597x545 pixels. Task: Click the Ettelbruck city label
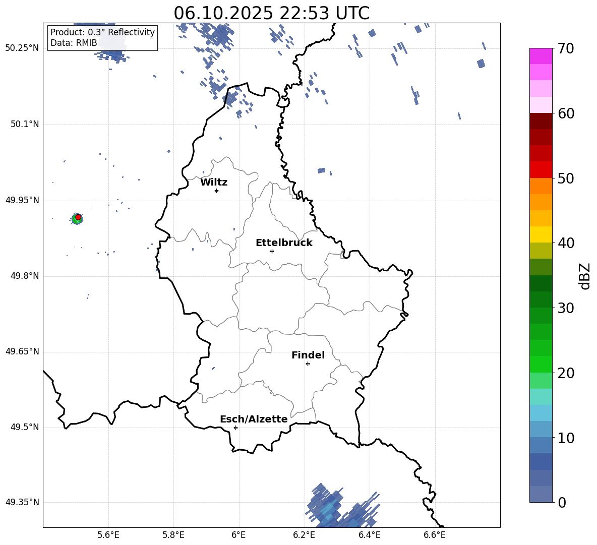pos(284,243)
